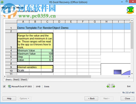Click the 'Scale' cell
Screen dimensions: 136x104
(23, 70)
